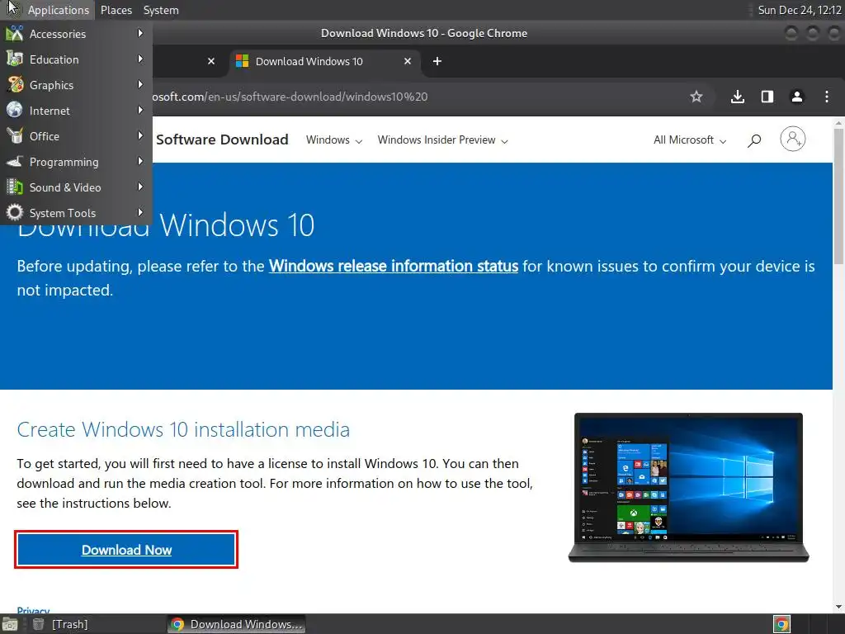Open Chrome downloads icon

pos(738,97)
